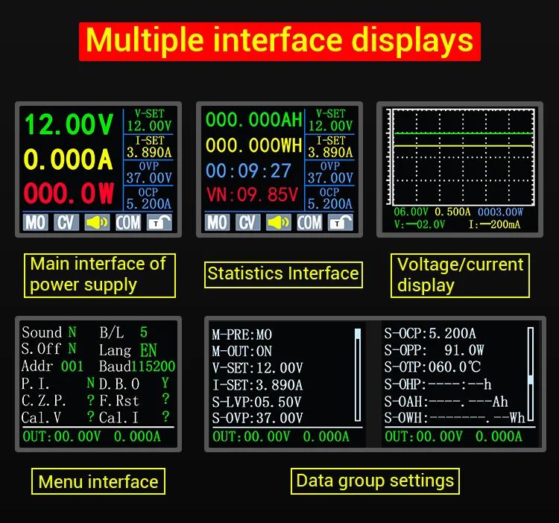The width and height of the screenshot is (559, 523).
Task: Click the padlock icon in the main interface
Action: [x=160, y=222]
